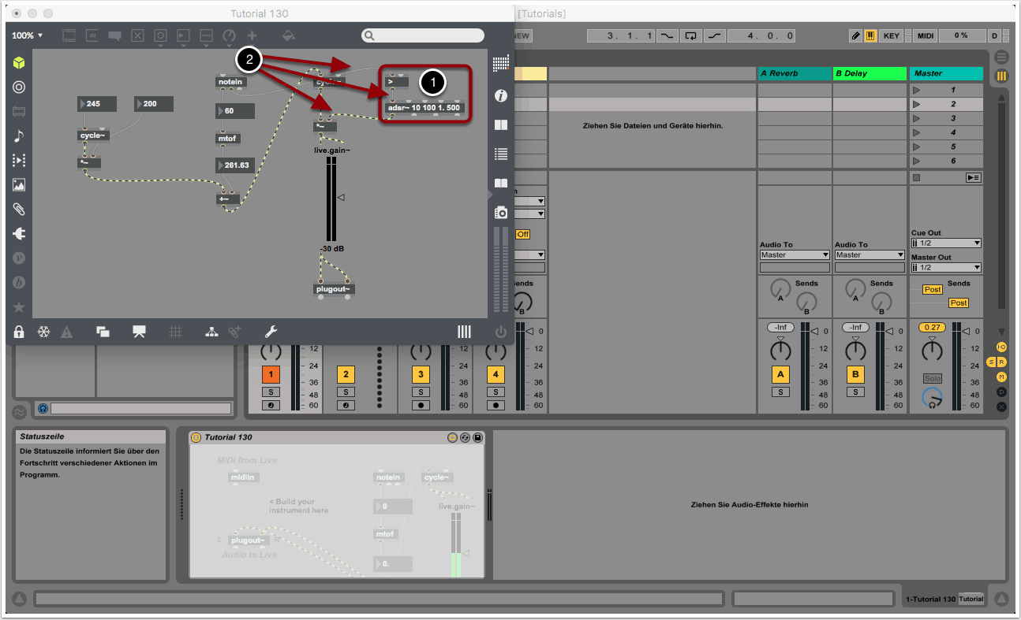Open the patcher inspector info icon
This screenshot has width=1021, height=620.
[500, 95]
